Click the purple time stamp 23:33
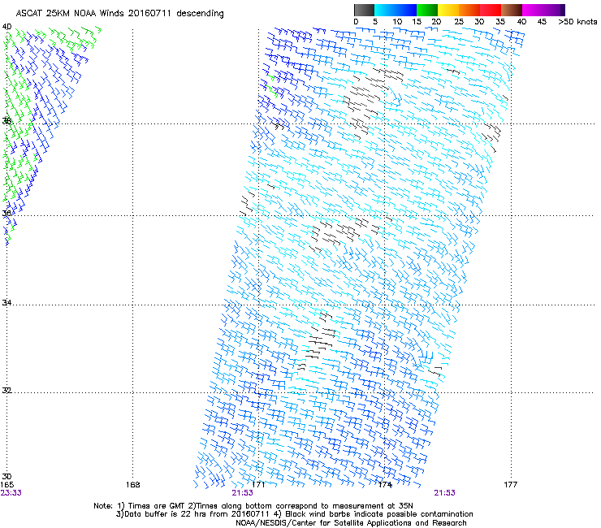This screenshot has width=601, height=528. (x=11, y=493)
